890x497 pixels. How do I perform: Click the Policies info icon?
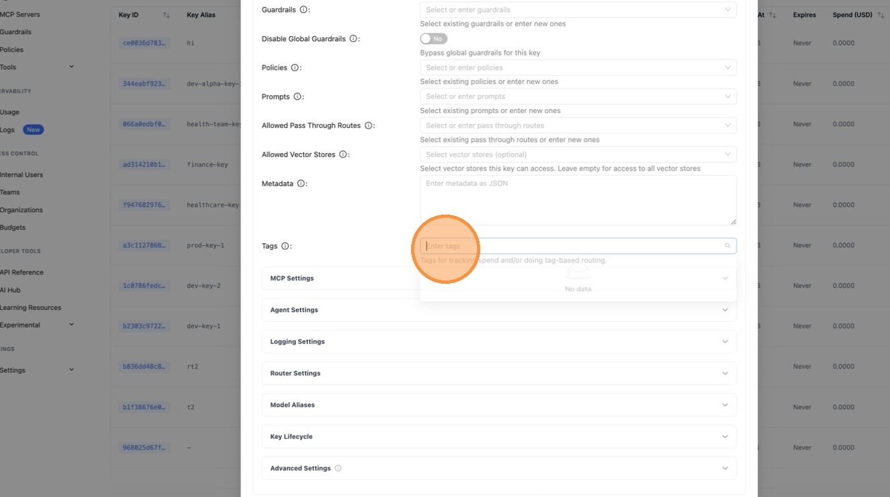[295, 68]
